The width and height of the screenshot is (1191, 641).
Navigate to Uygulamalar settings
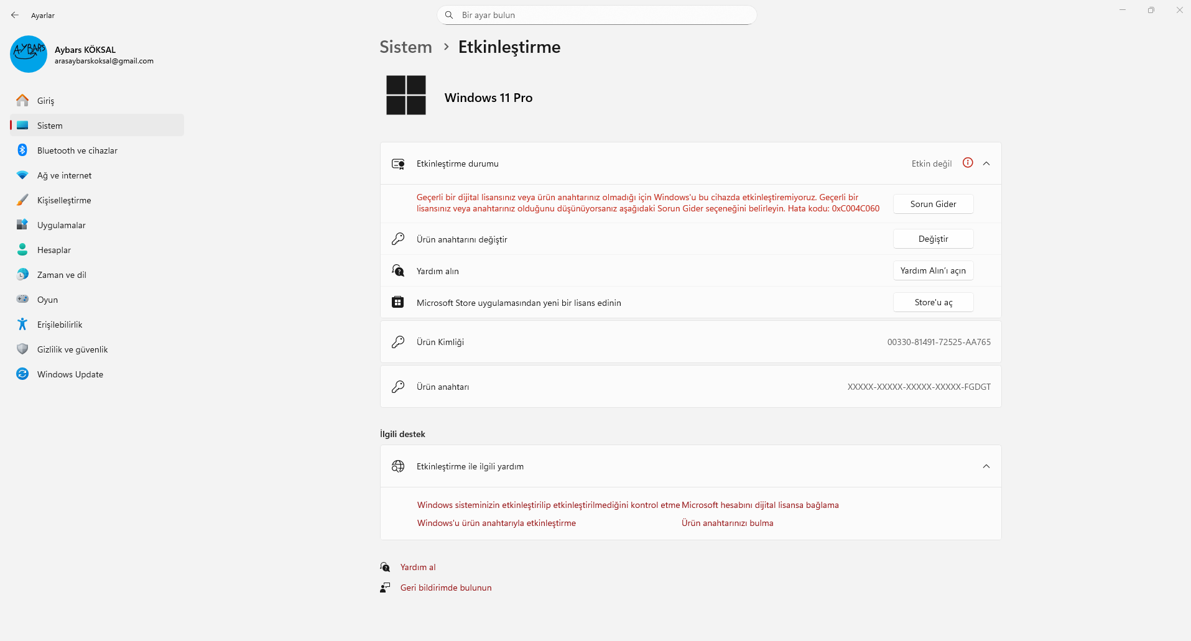[97, 225]
